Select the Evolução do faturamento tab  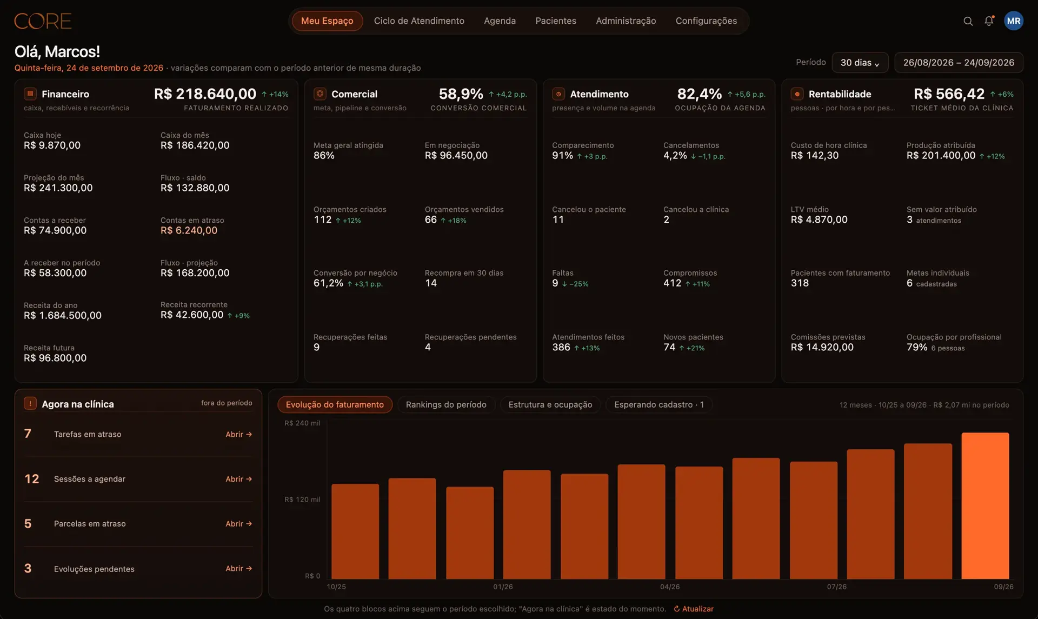tap(335, 404)
